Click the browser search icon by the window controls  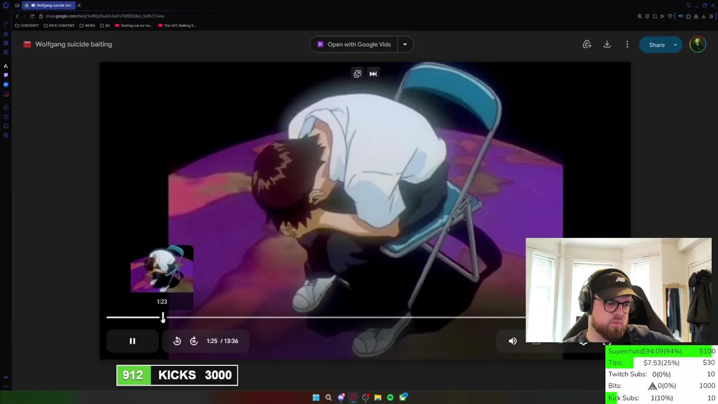coord(688,5)
